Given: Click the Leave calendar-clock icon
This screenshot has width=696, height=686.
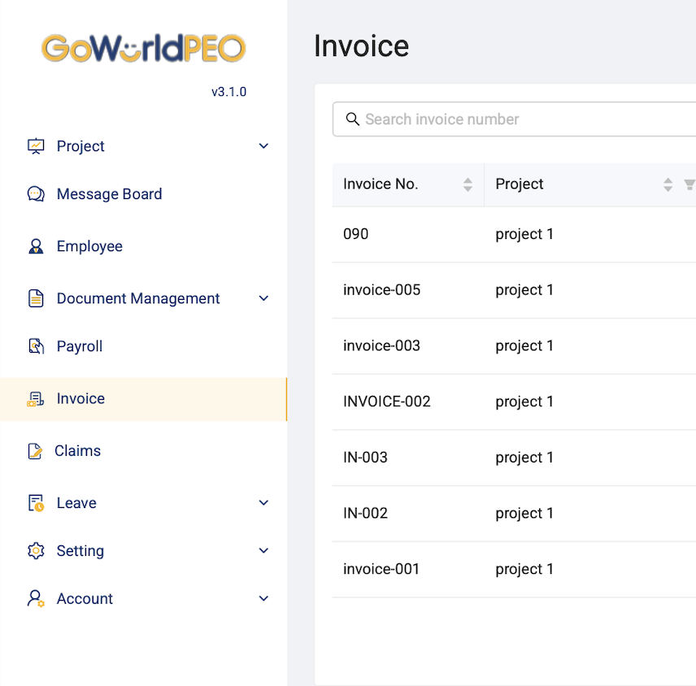Looking at the screenshot, I should coord(36,503).
